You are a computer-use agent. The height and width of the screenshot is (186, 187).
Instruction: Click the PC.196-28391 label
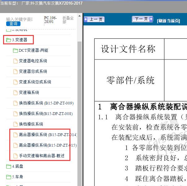(50, 20)
